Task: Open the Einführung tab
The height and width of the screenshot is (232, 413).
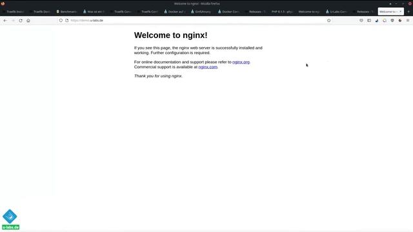Action: 201,12
